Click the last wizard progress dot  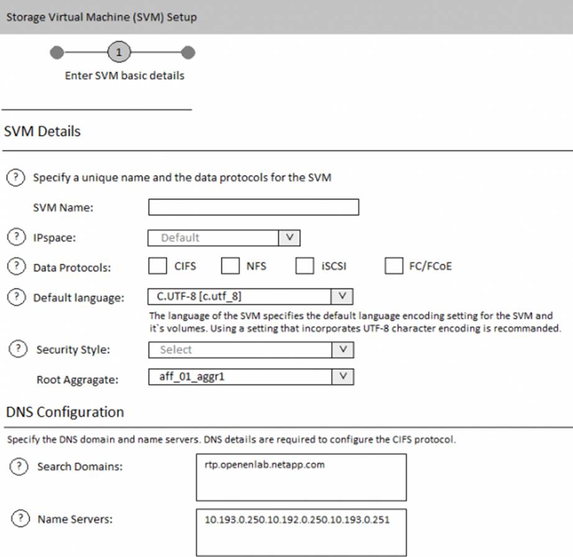(x=189, y=53)
